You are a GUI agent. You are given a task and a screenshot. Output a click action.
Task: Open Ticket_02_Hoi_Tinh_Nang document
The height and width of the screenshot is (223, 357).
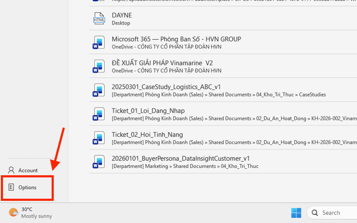click(147, 135)
